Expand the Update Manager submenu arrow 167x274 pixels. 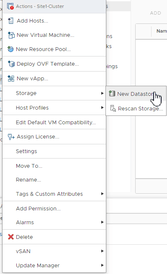(x=102, y=265)
